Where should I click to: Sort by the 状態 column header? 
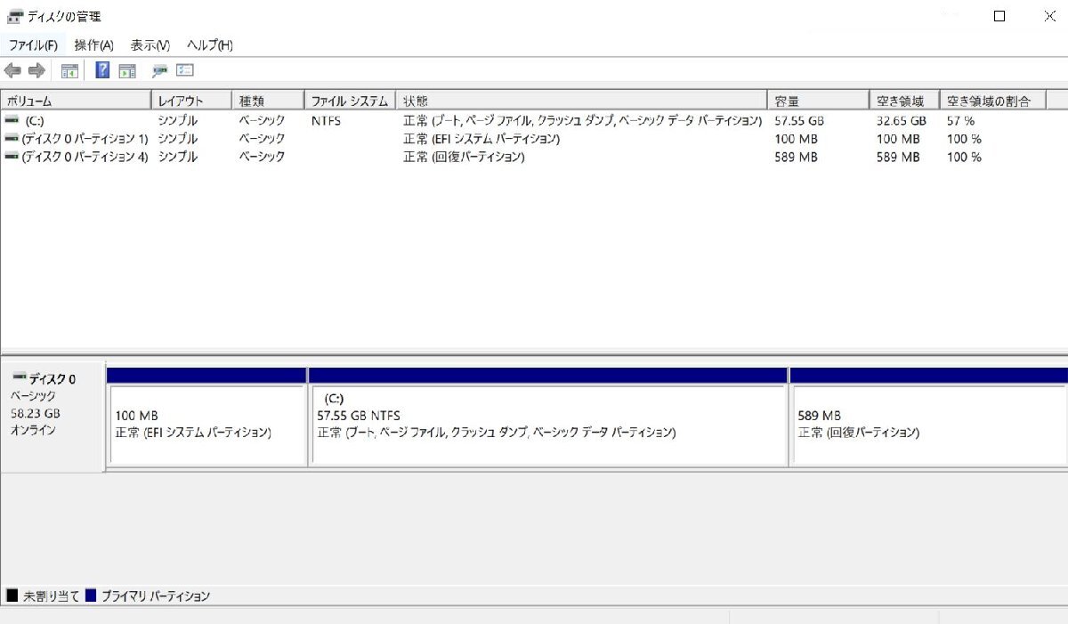point(581,101)
